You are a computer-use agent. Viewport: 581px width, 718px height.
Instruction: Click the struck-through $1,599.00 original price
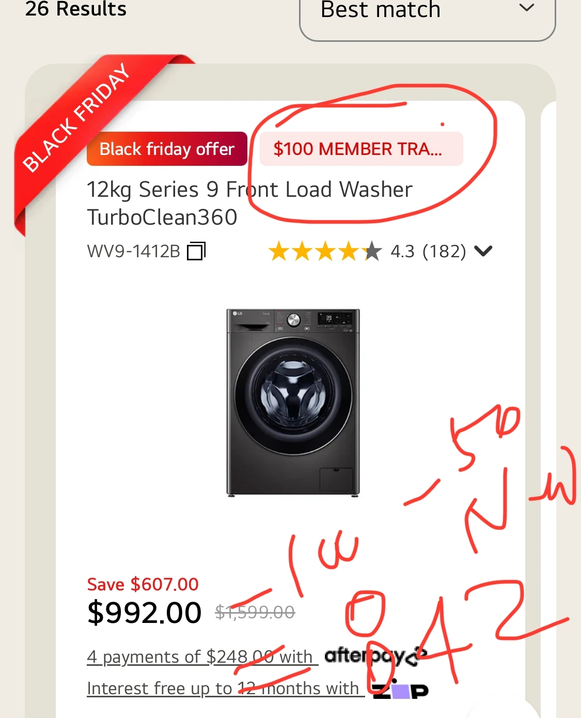coord(255,613)
